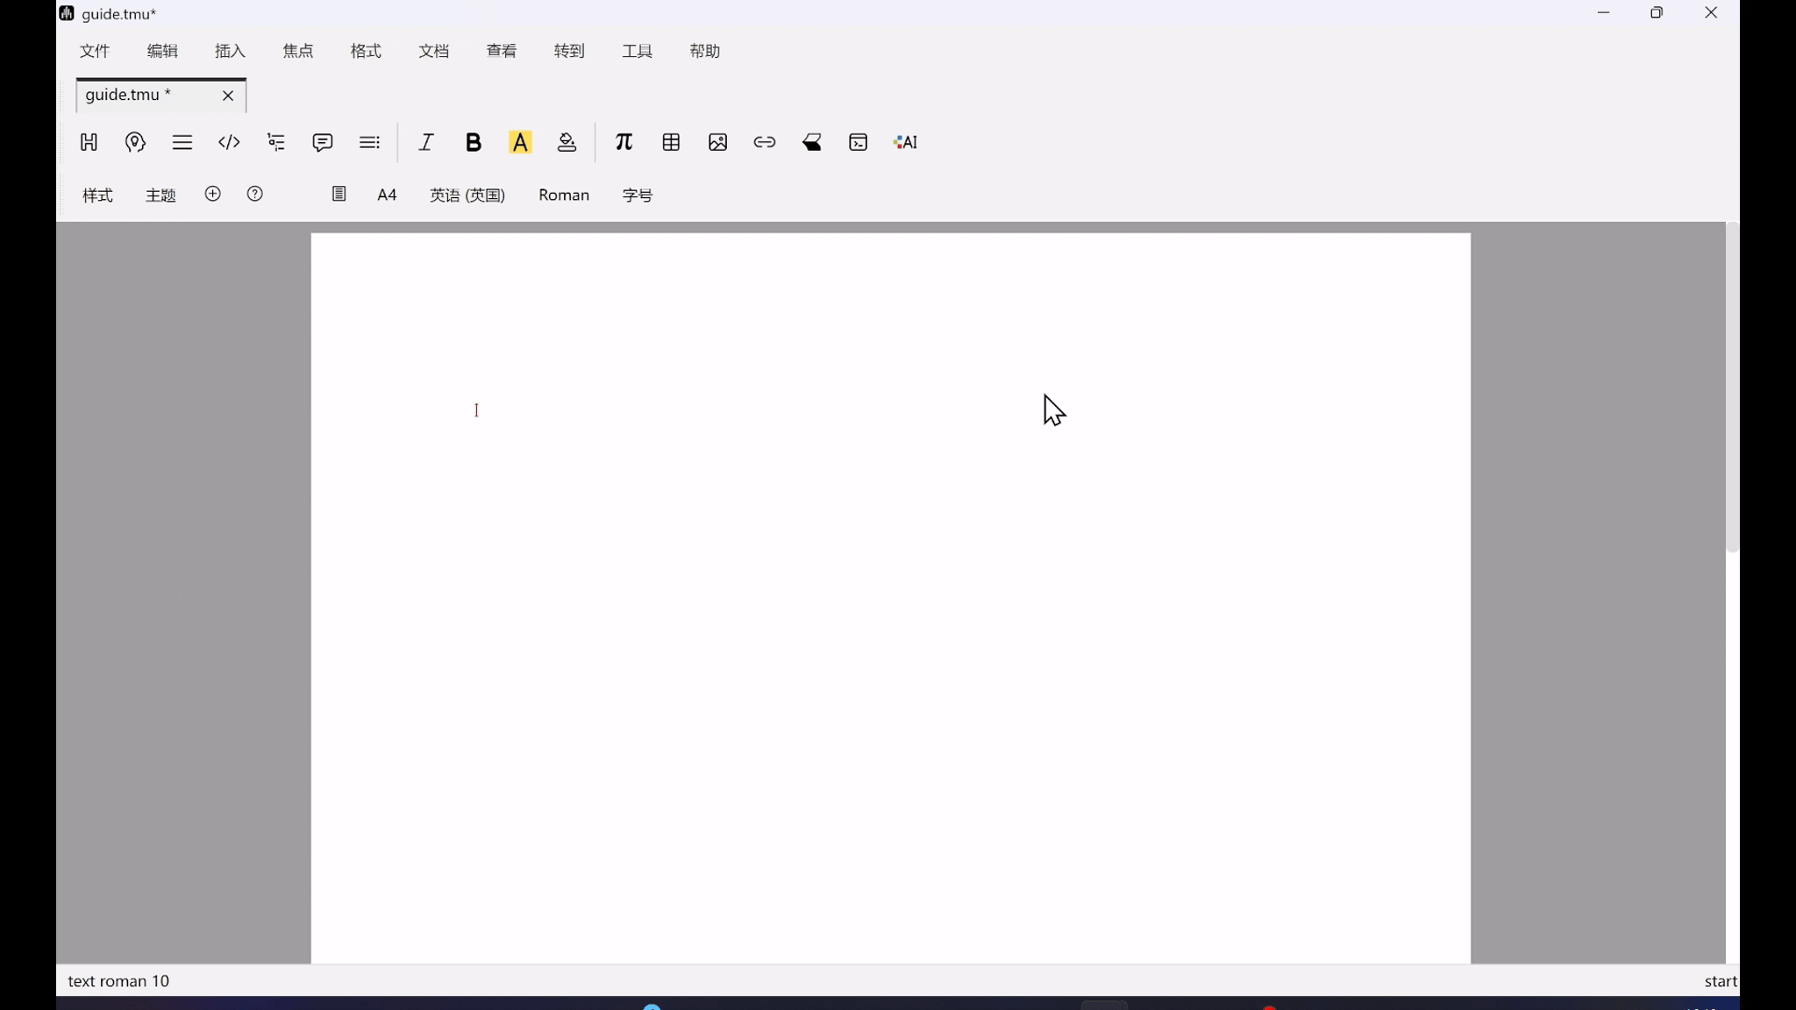Click the 主题 theme button
The height and width of the screenshot is (1010, 1796).
click(160, 195)
